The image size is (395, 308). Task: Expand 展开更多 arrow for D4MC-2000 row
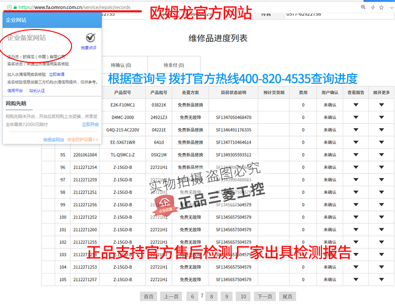coord(381,117)
